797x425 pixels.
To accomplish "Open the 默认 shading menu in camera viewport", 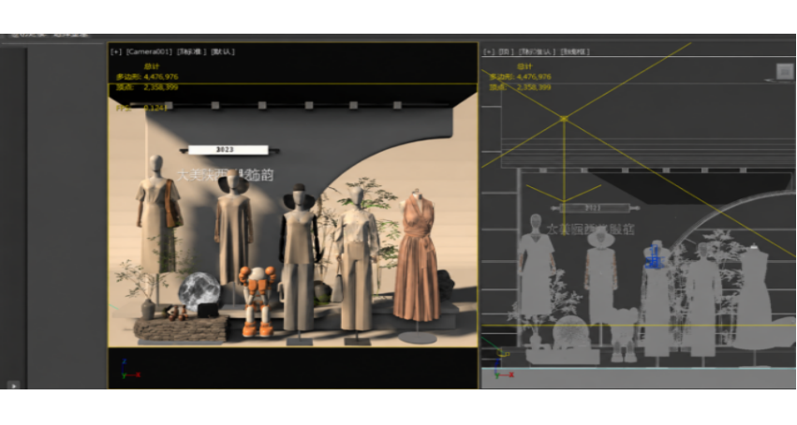I will point(223,51).
